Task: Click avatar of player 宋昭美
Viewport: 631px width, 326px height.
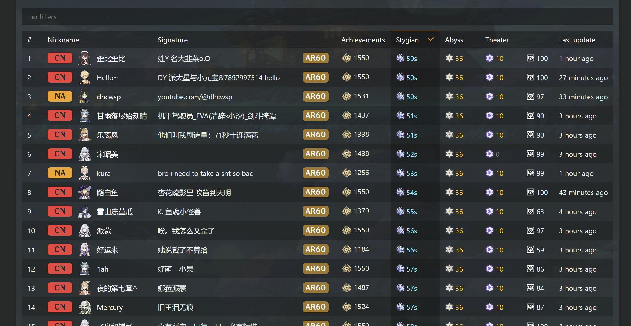Action: 85,154
